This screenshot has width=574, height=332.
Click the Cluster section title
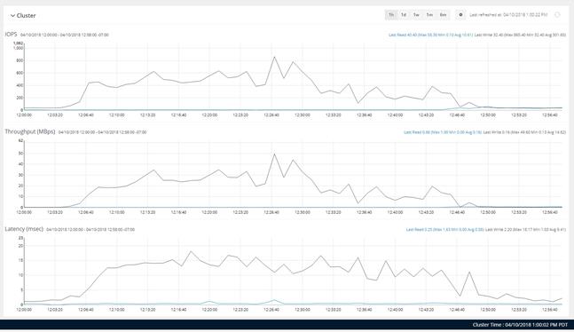[x=26, y=15]
